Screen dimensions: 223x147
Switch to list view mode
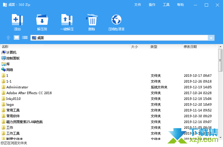click(x=25, y=37)
